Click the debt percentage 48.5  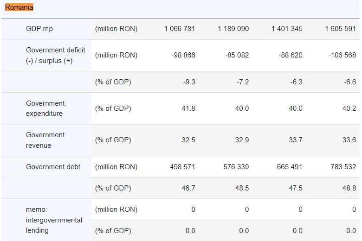pyautogui.click(x=242, y=188)
